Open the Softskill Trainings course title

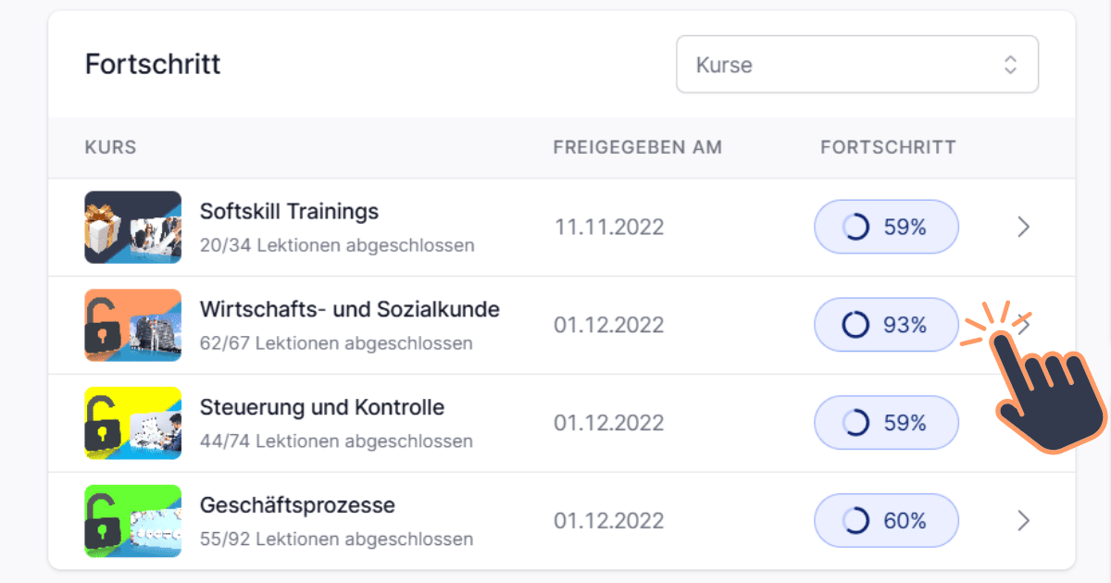tap(289, 212)
